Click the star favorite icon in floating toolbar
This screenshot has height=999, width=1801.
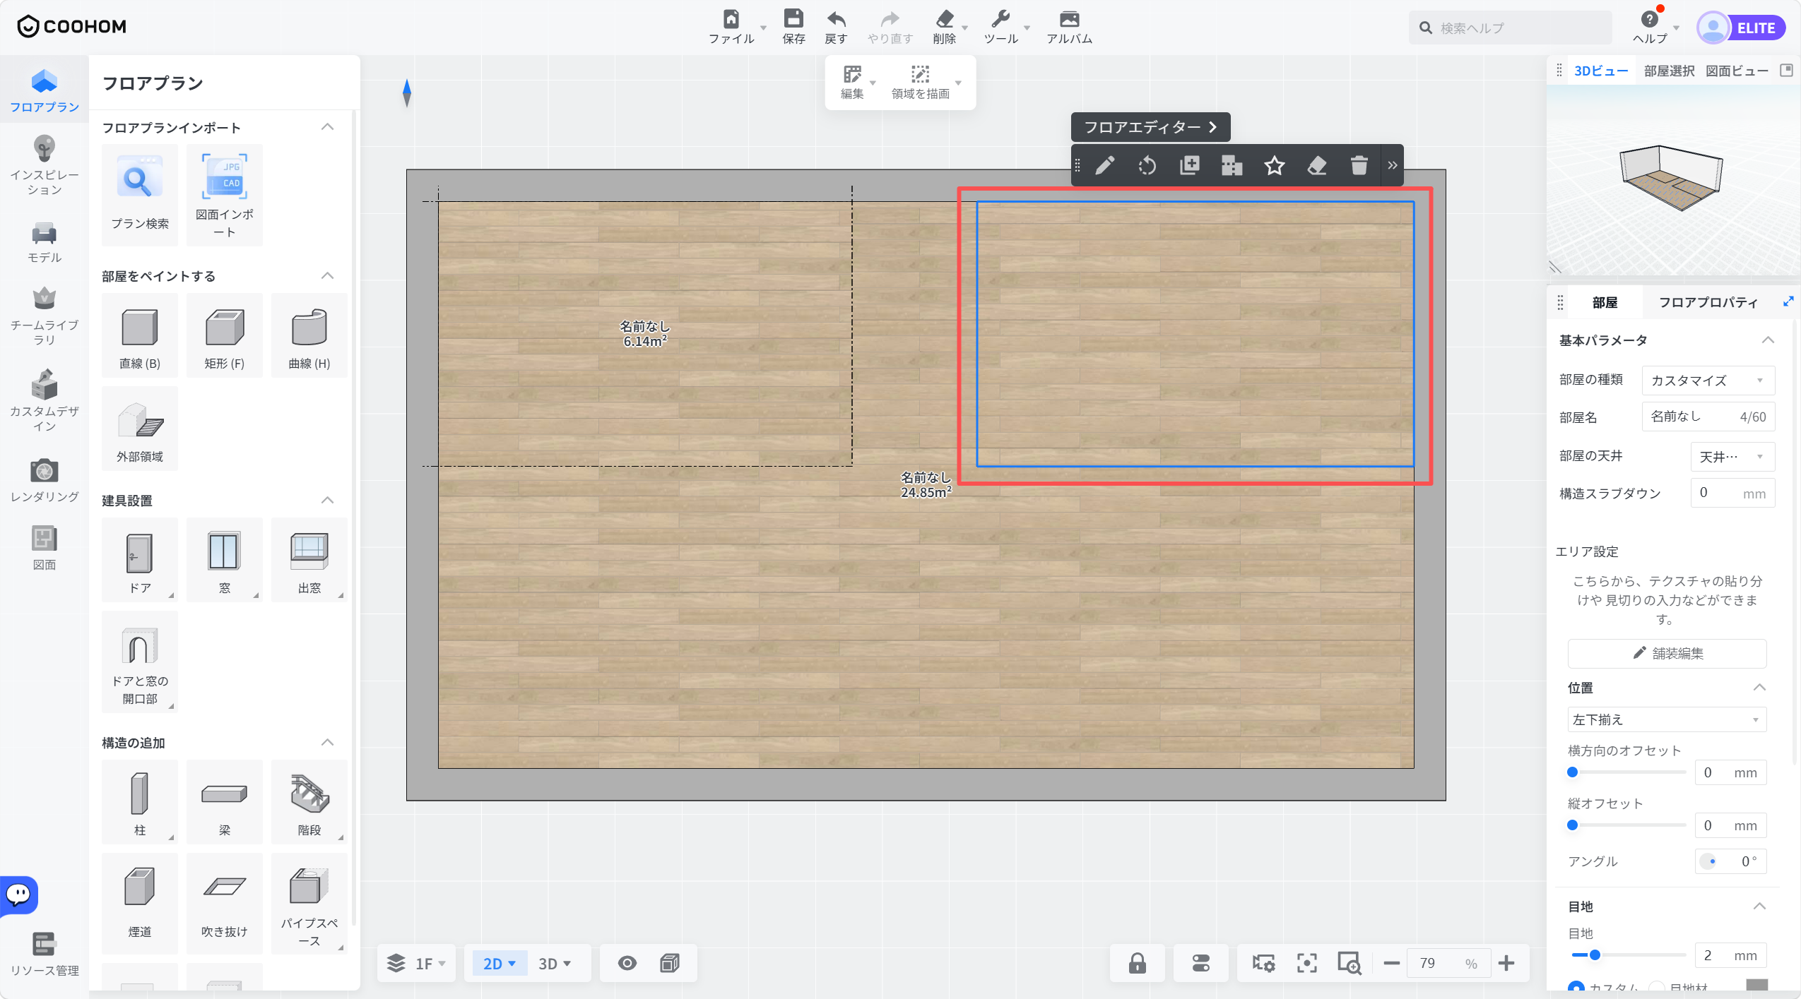click(x=1275, y=166)
